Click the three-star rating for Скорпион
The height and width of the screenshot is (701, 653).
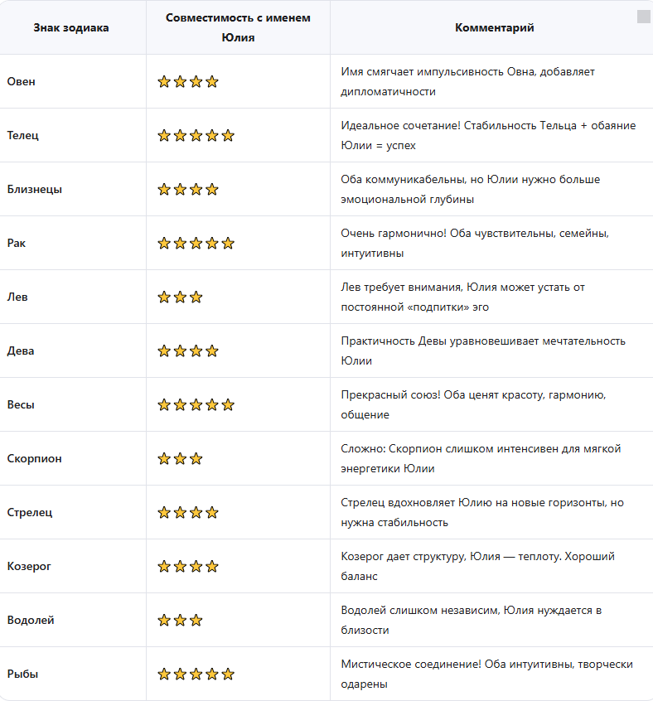click(180, 459)
